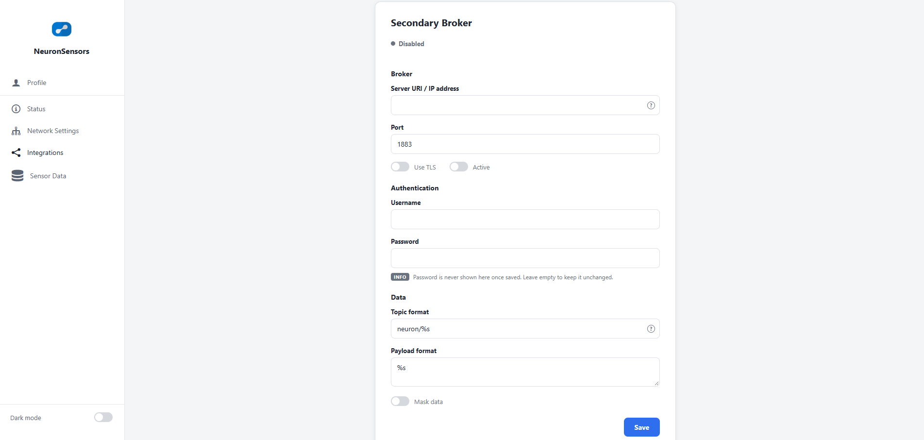Enable the Mask data switch
The height and width of the screenshot is (440, 924).
pos(400,401)
